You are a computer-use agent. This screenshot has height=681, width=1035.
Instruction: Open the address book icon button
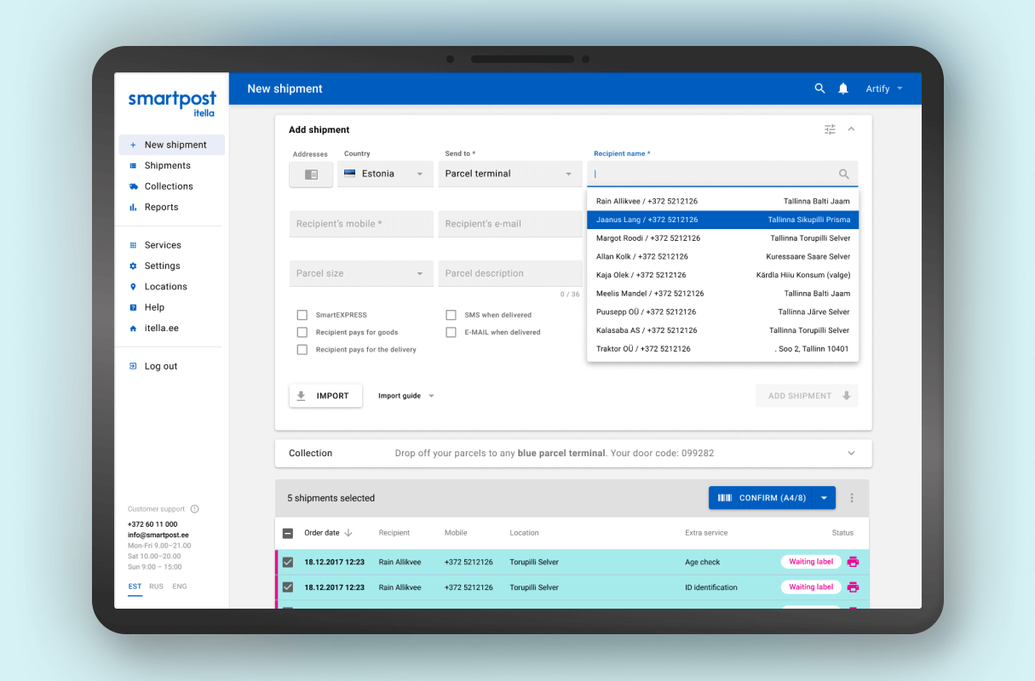click(311, 174)
